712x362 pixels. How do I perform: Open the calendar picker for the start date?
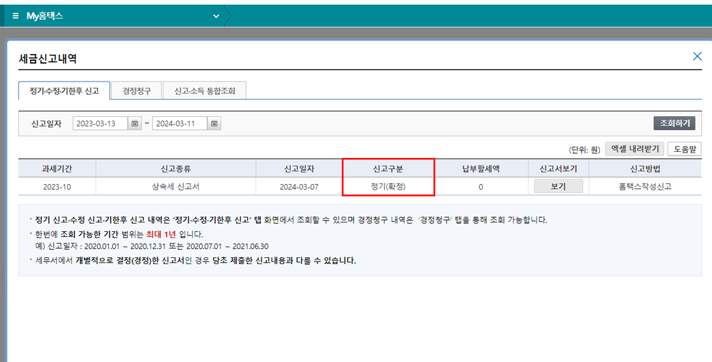[x=135, y=124]
